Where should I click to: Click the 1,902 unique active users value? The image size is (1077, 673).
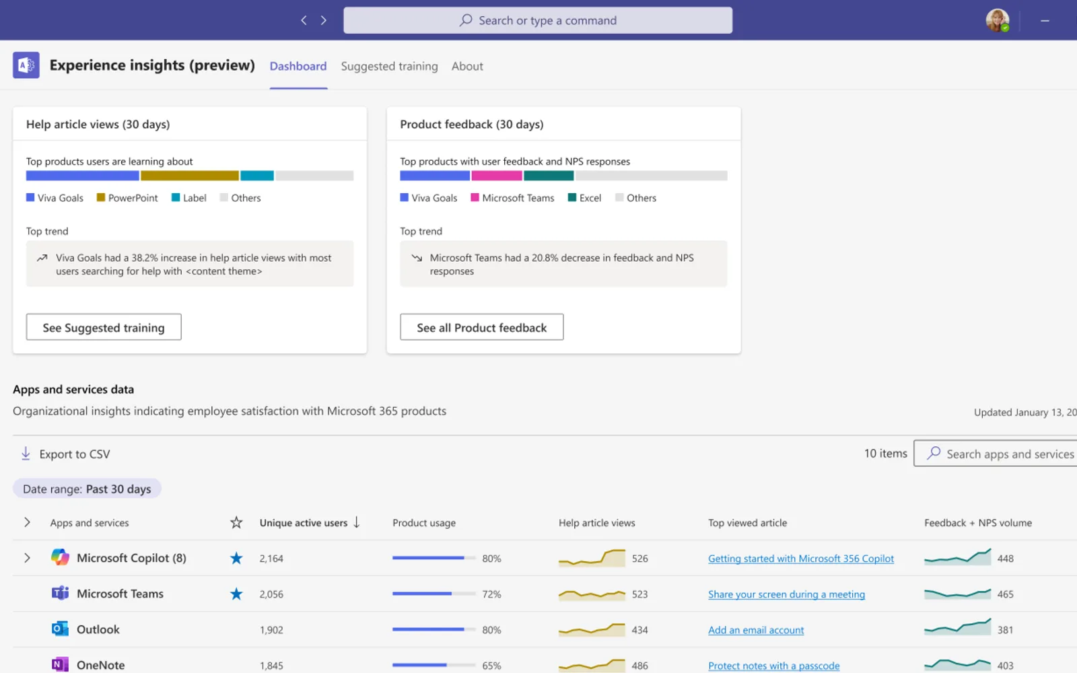[271, 630]
